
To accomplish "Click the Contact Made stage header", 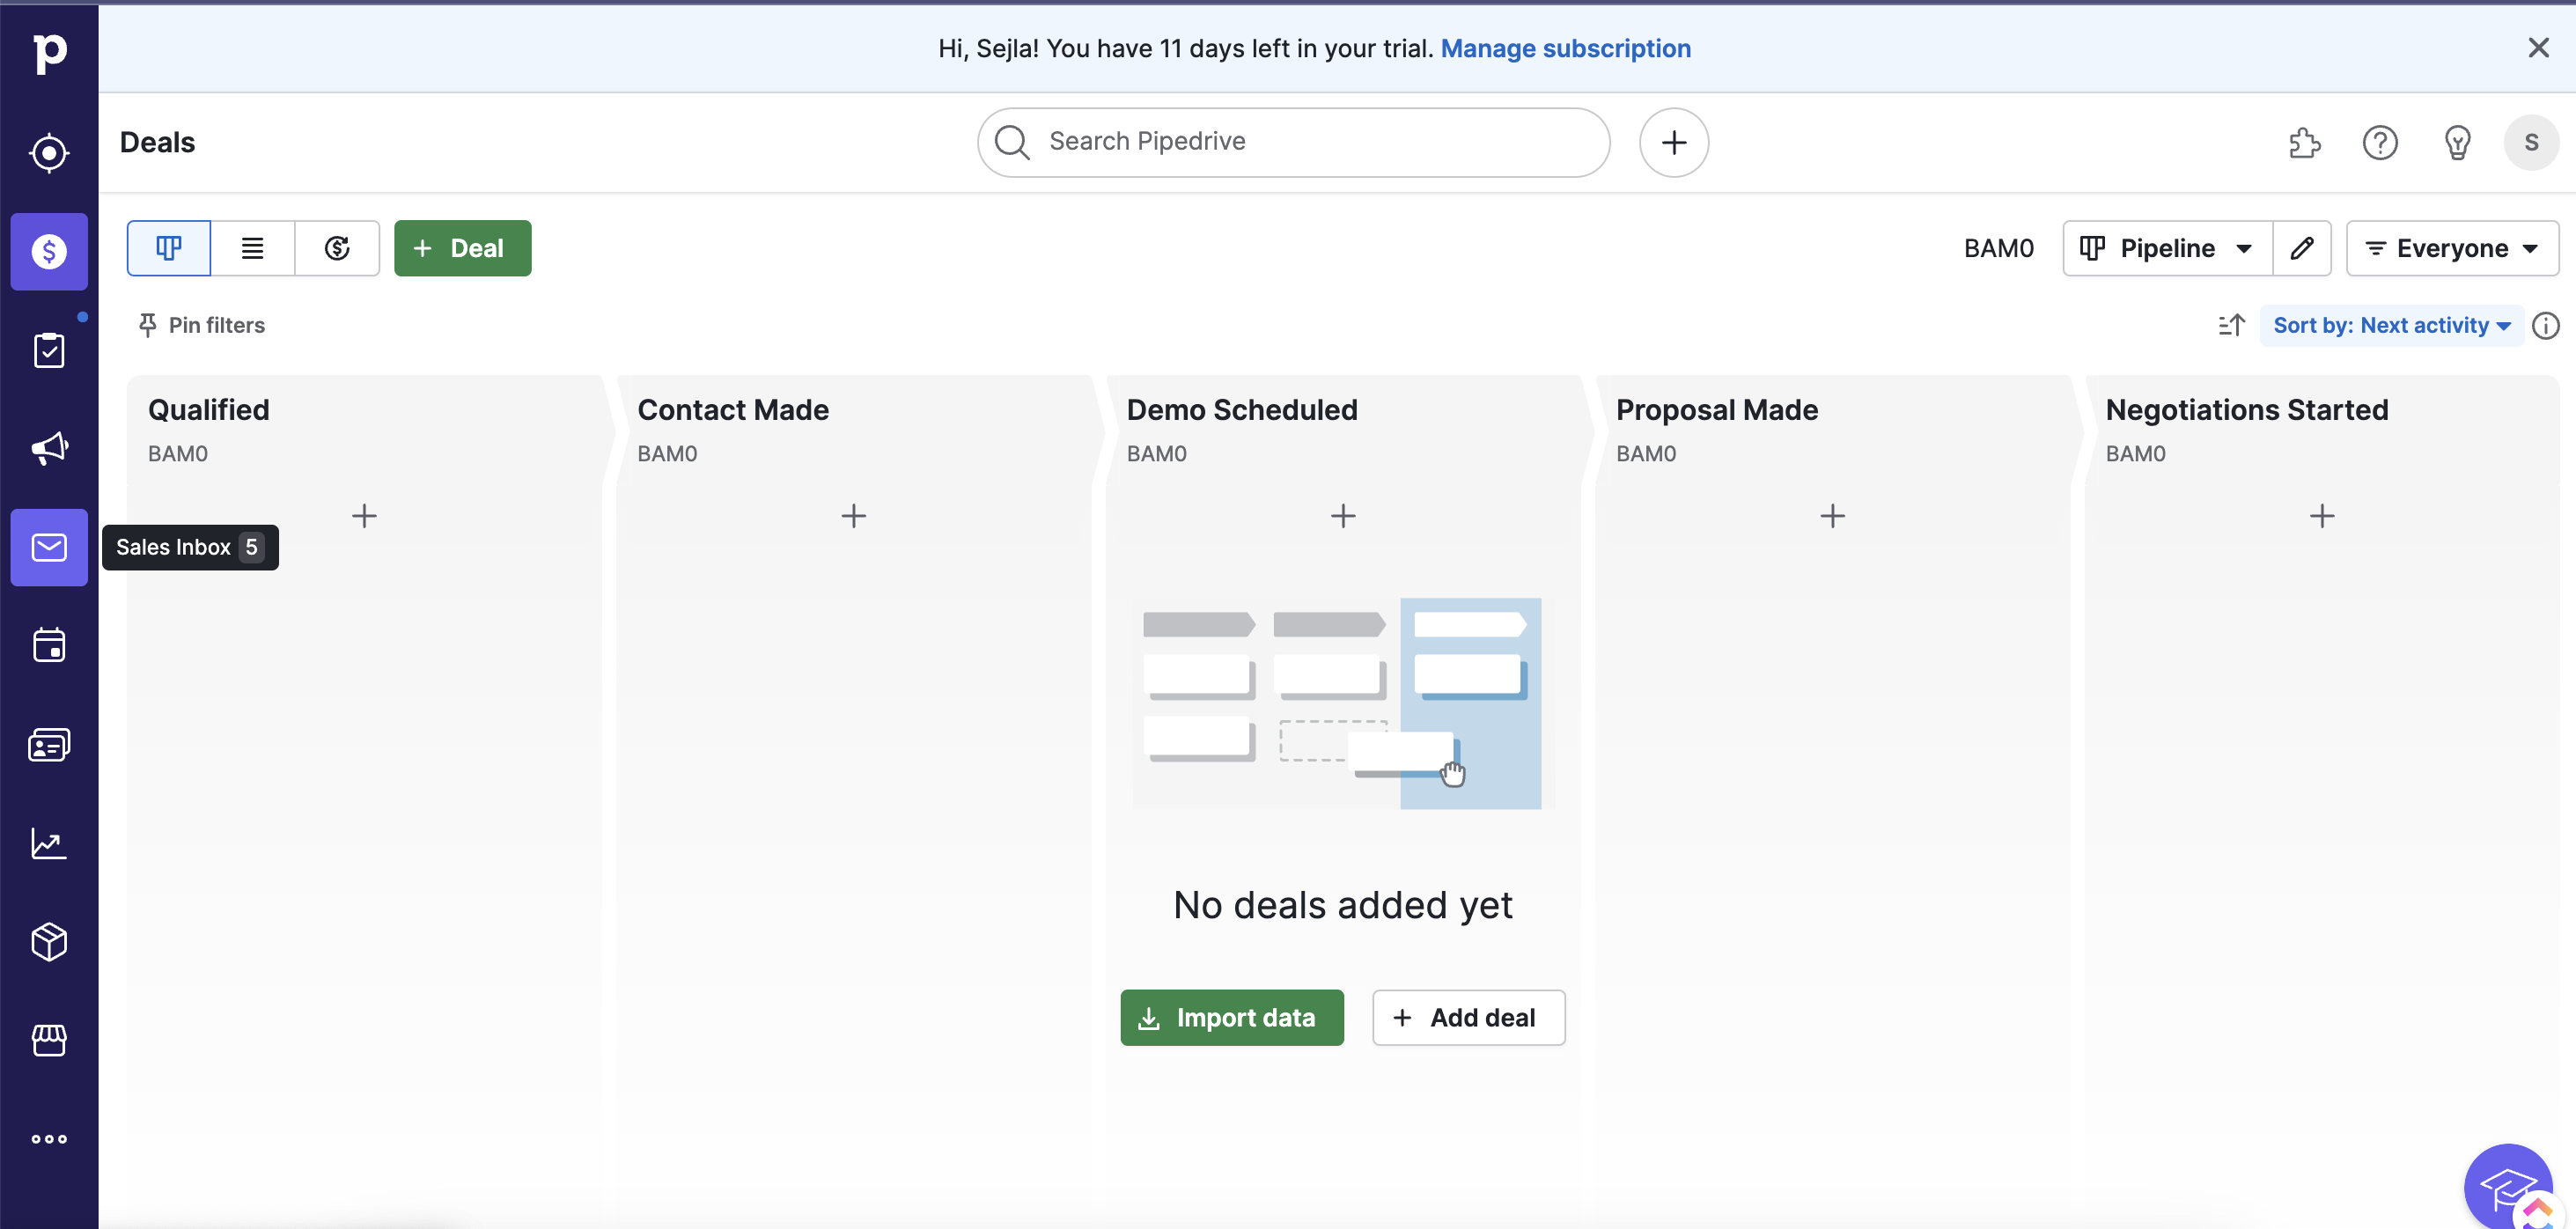I will pos(733,410).
